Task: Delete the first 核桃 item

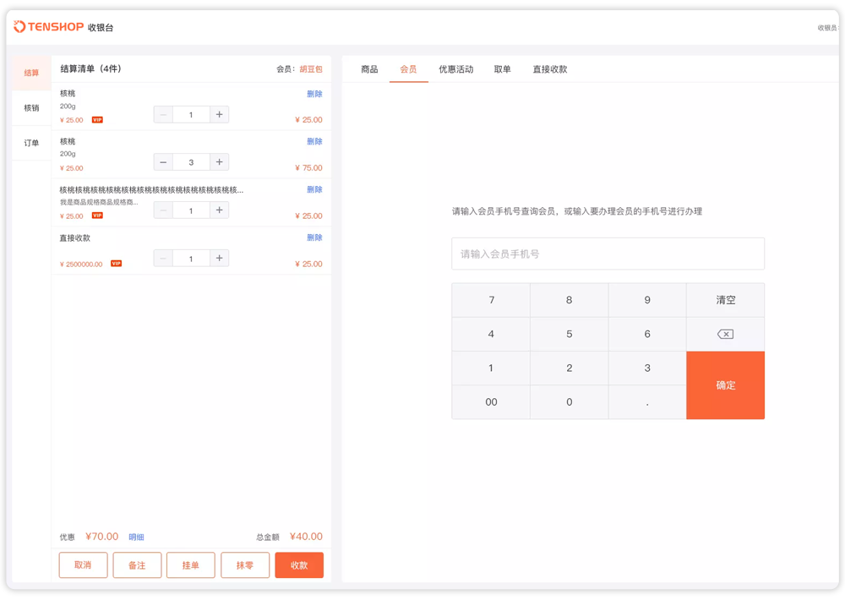Action: point(314,94)
